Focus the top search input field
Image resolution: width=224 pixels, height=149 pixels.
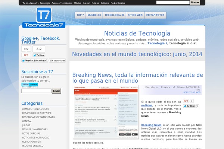tap(173, 3)
